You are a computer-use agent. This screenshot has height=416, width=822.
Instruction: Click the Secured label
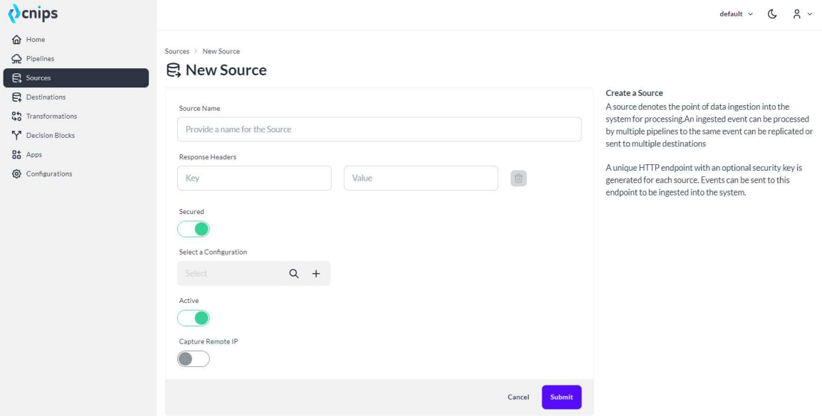pos(191,212)
